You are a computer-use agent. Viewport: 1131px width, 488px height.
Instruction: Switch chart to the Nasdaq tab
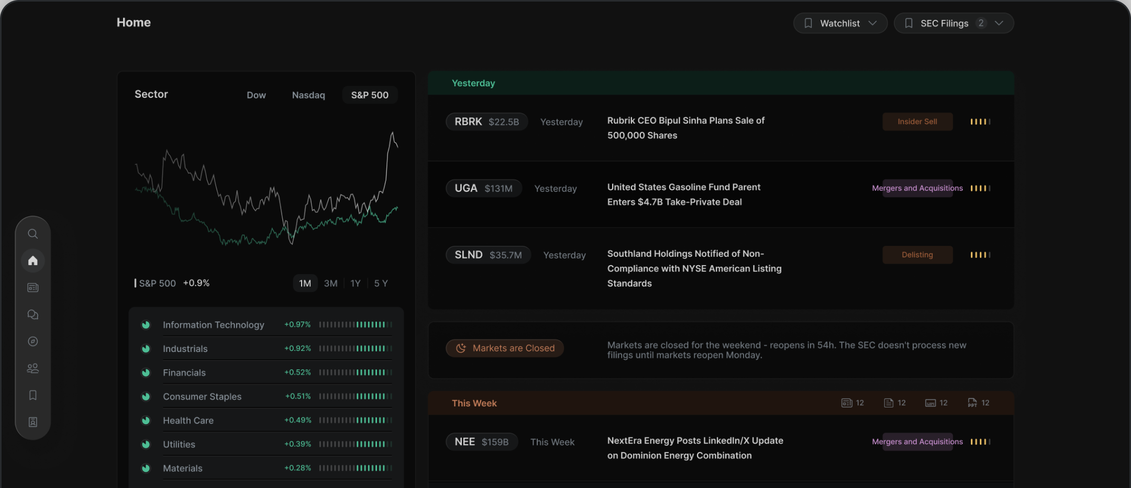coord(308,95)
